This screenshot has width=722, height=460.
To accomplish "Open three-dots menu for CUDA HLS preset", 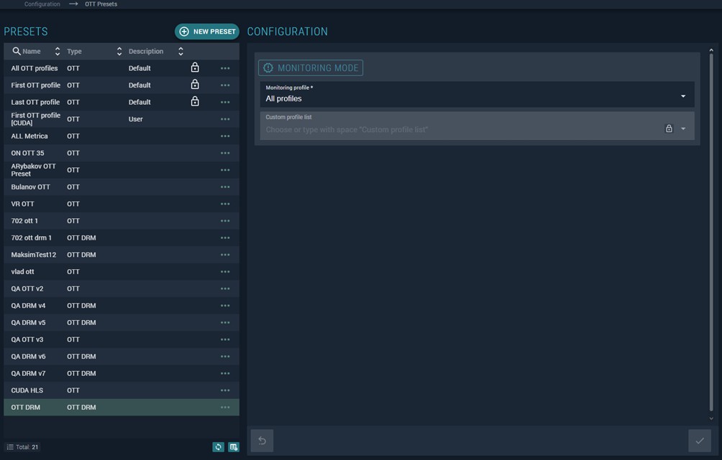I will 225,390.
